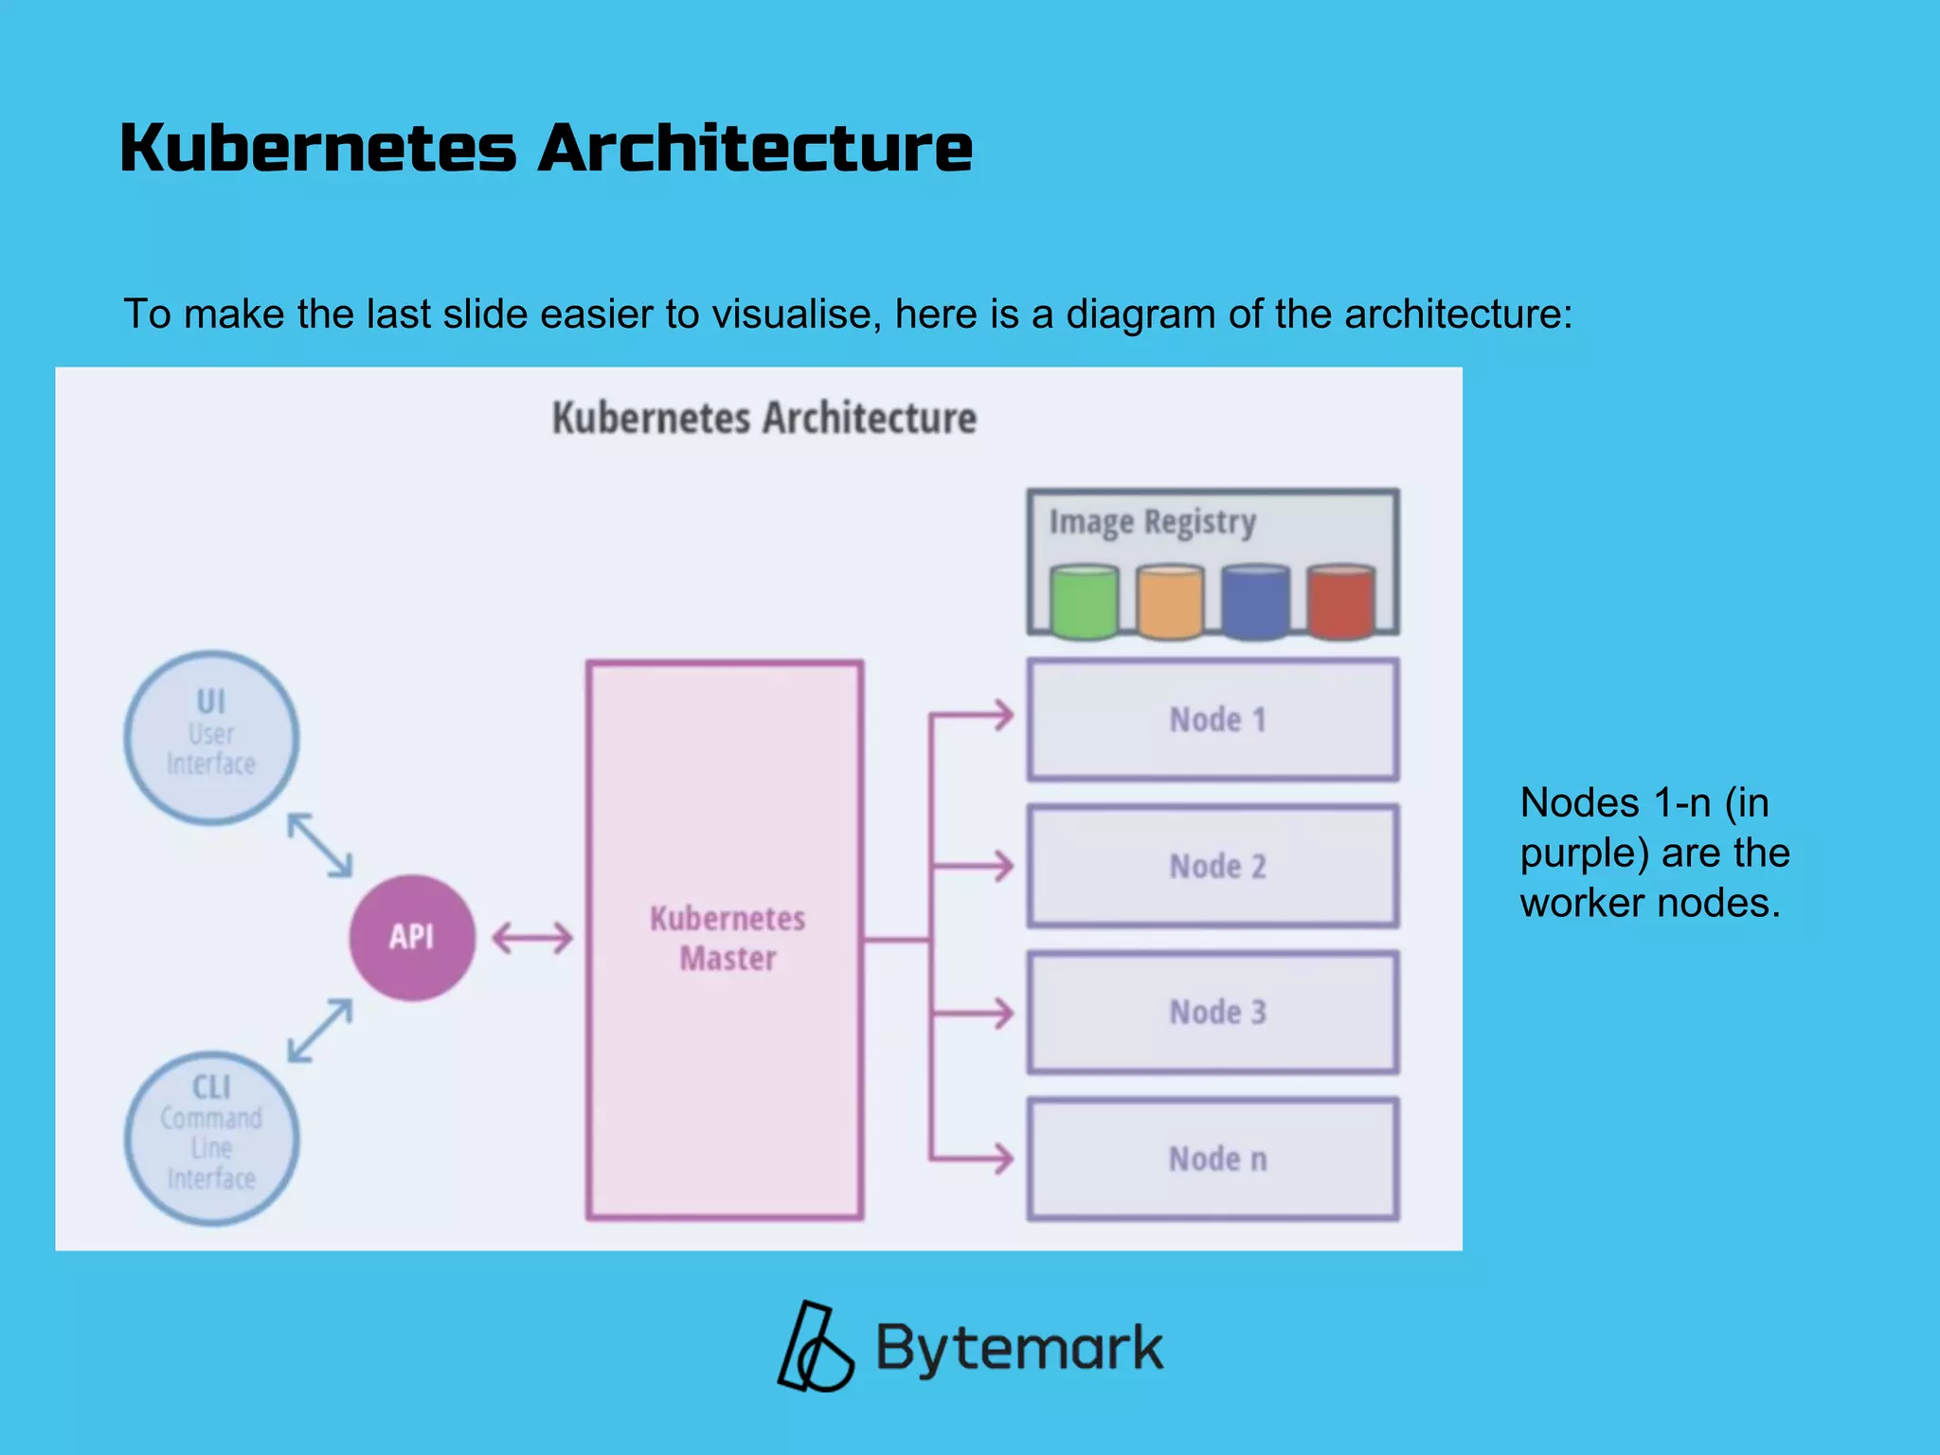
Task: Click the orange cylinder in Image Registry
Action: [x=1170, y=602]
